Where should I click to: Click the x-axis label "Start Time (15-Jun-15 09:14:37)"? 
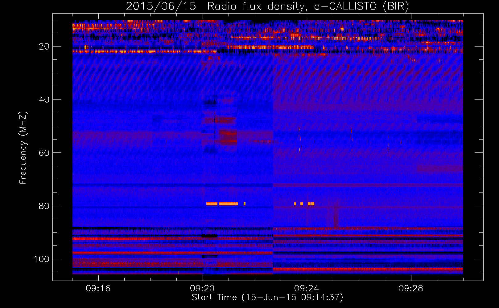click(x=267, y=297)
